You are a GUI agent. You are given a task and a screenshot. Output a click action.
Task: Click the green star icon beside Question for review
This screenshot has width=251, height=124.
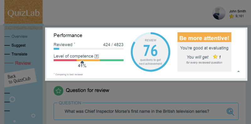tap(58, 90)
